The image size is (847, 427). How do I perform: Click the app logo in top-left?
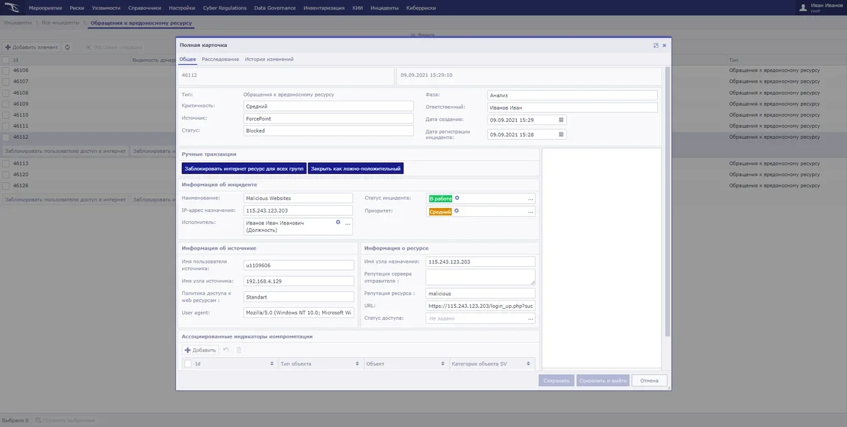point(12,8)
